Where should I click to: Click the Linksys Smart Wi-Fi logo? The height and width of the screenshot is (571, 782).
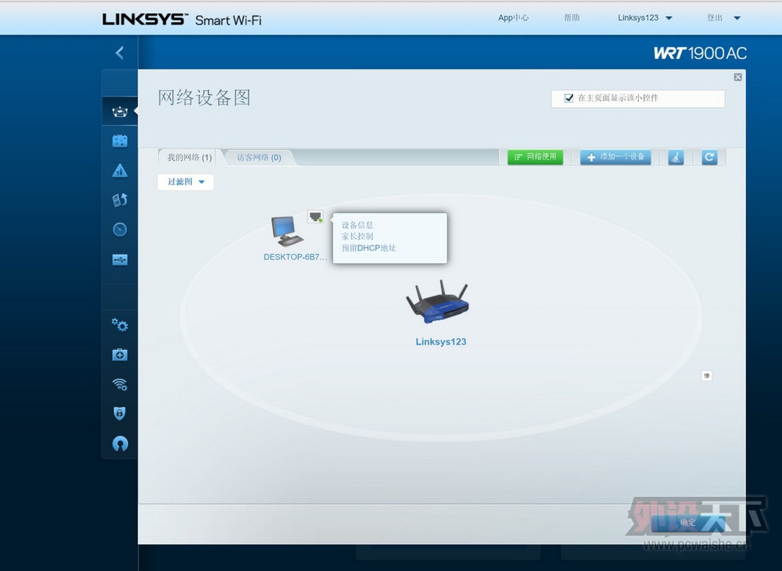pyautogui.click(x=181, y=20)
